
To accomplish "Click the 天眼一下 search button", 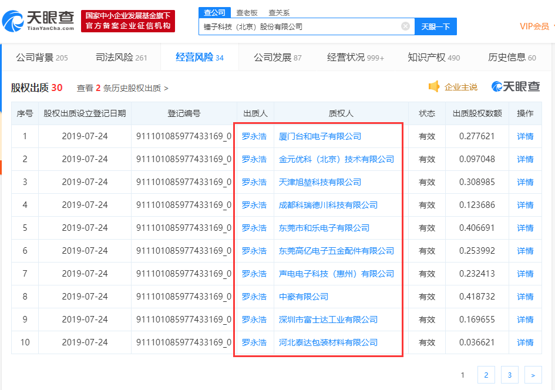I will (x=435, y=26).
